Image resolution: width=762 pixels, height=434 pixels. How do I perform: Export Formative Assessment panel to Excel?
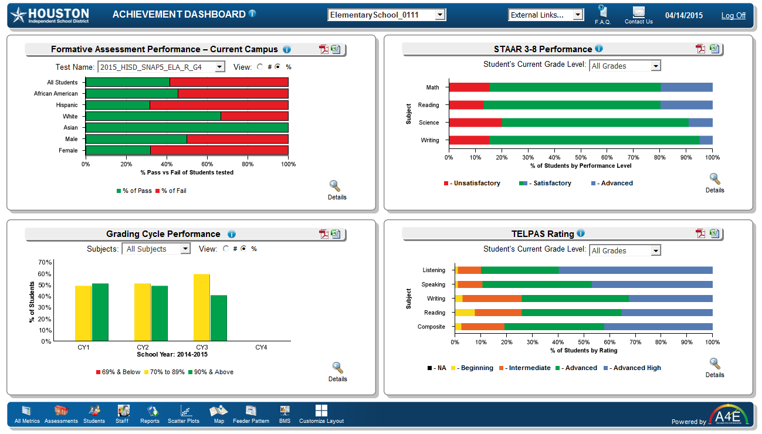click(x=336, y=49)
